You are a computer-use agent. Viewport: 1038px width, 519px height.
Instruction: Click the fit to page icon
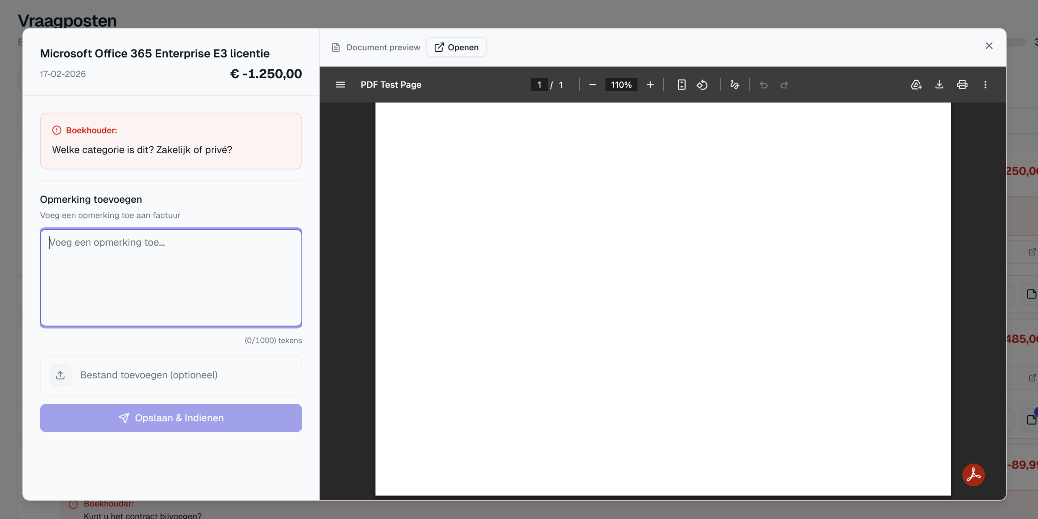(681, 85)
